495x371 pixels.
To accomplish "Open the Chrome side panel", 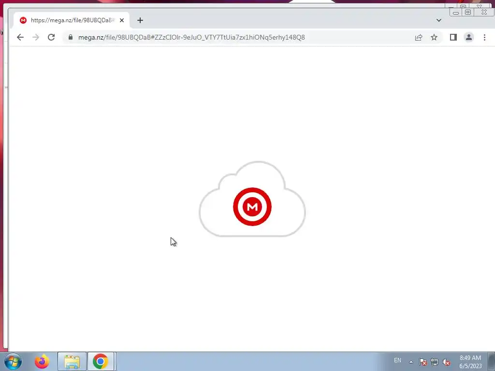I will [453, 37].
